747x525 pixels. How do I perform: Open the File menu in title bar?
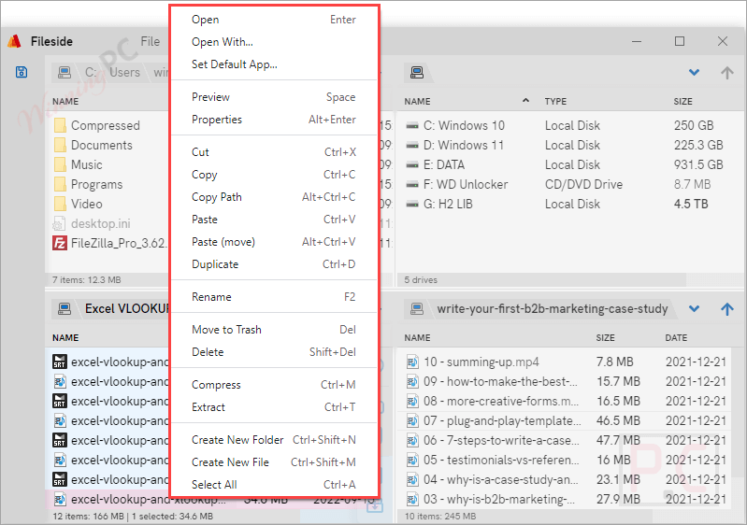pos(151,42)
